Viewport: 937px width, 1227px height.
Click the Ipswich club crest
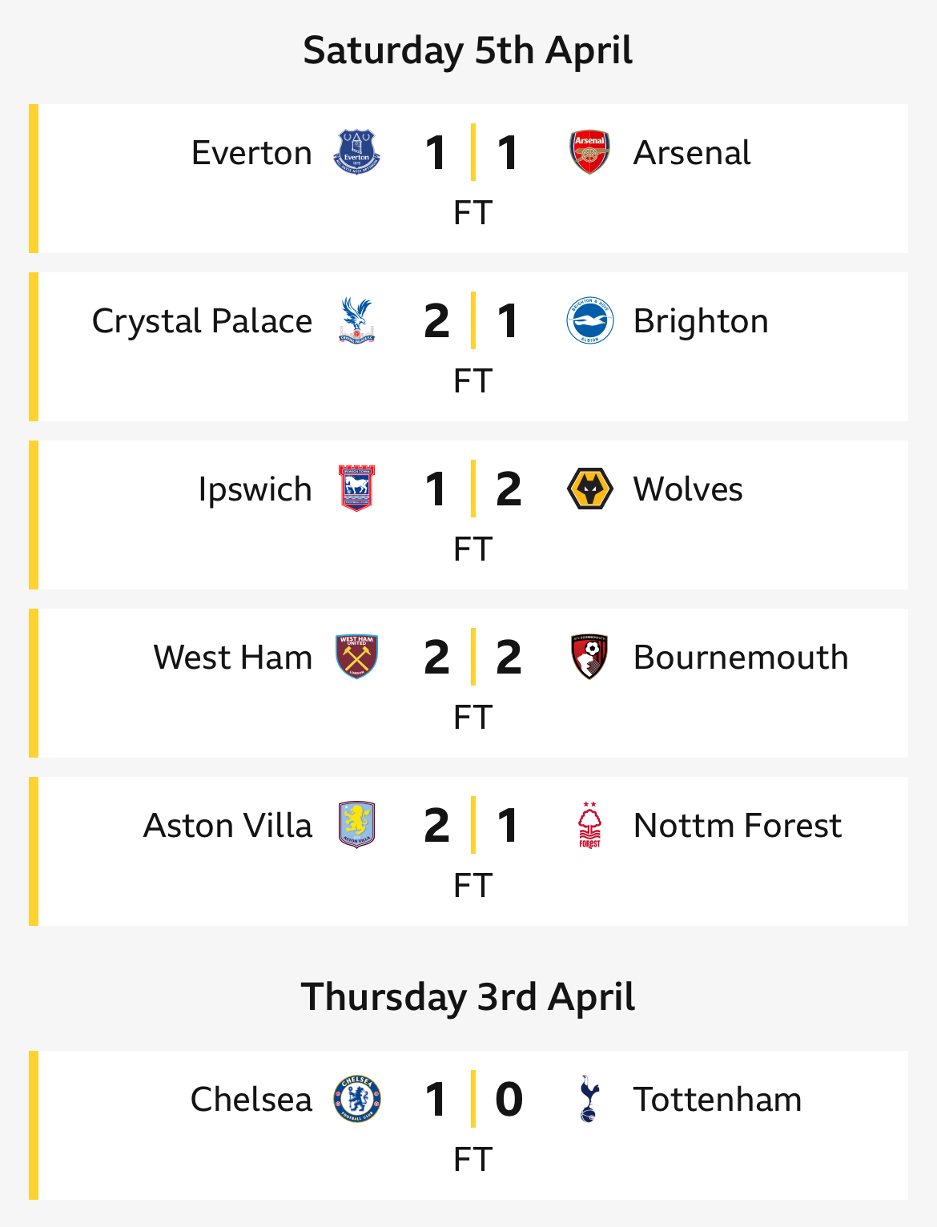[356, 489]
